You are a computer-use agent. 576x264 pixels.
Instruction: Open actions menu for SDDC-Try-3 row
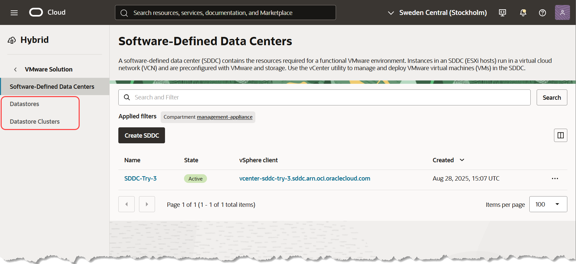[555, 179]
